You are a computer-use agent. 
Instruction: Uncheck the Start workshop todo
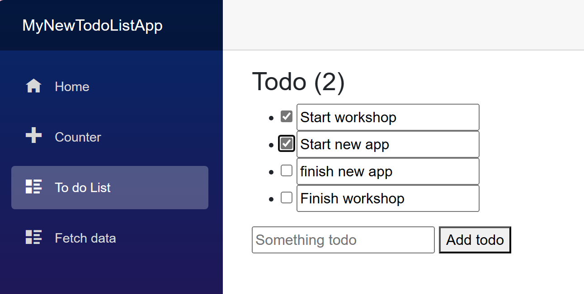(x=286, y=116)
